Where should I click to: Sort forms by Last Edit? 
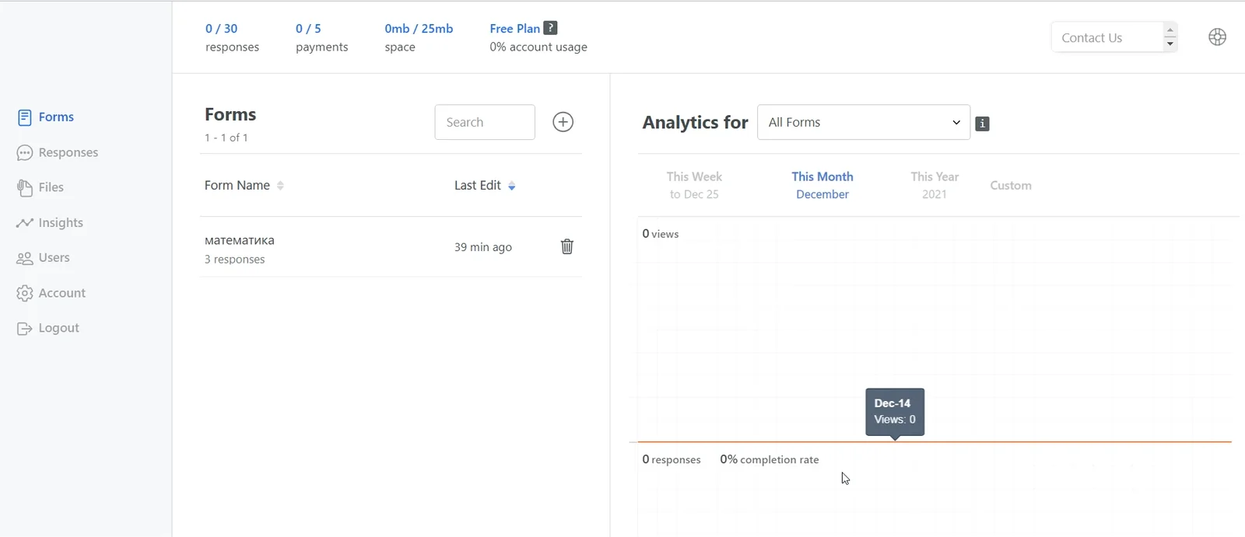point(485,185)
